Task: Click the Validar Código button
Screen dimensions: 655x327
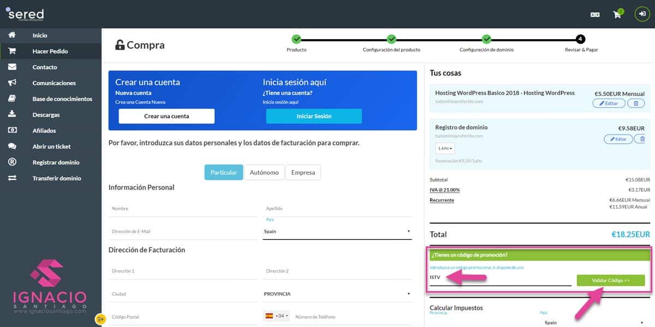Action: pos(611,280)
